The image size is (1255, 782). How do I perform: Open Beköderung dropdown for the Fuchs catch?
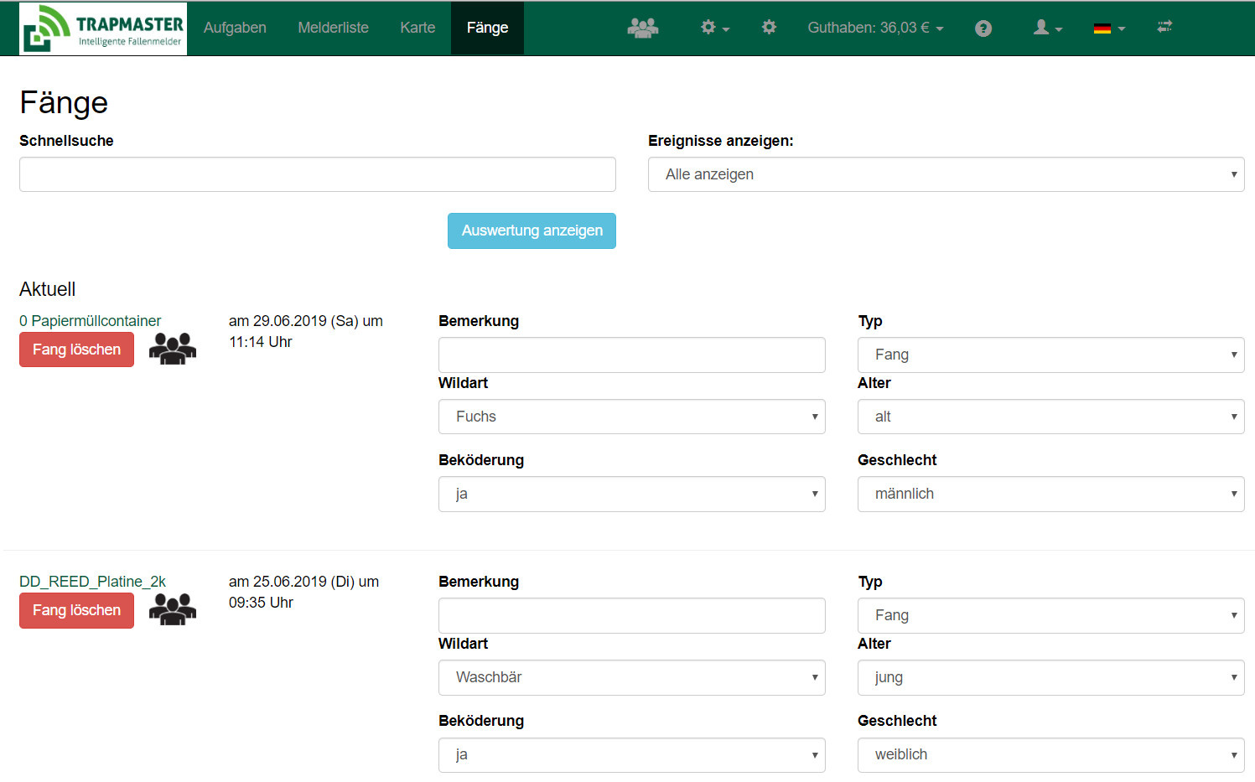[632, 494]
